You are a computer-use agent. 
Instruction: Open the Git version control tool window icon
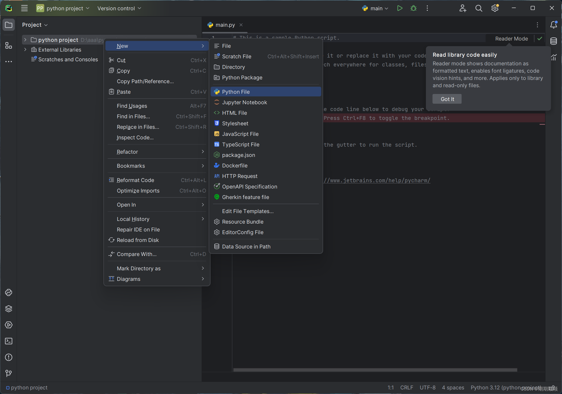tap(9, 373)
